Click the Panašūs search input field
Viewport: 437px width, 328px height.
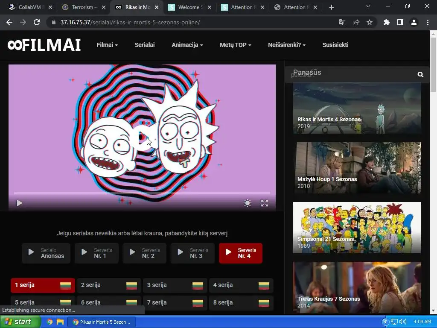tap(351, 74)
